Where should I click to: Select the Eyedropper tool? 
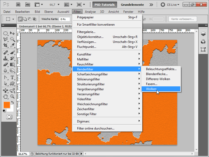pyautogui.click(x=12, y=45)
